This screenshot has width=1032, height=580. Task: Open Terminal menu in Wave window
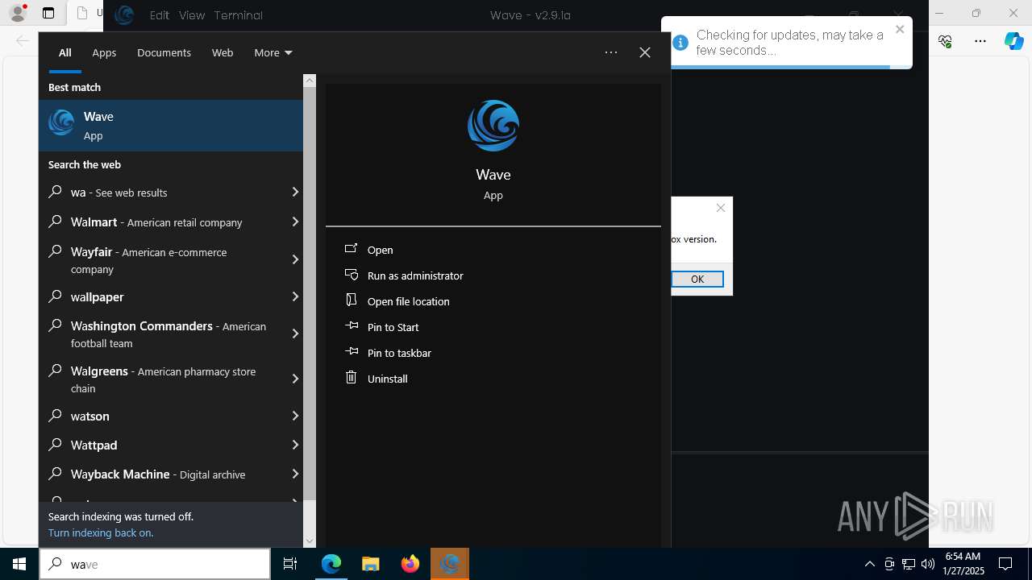[x=239, y=15]
